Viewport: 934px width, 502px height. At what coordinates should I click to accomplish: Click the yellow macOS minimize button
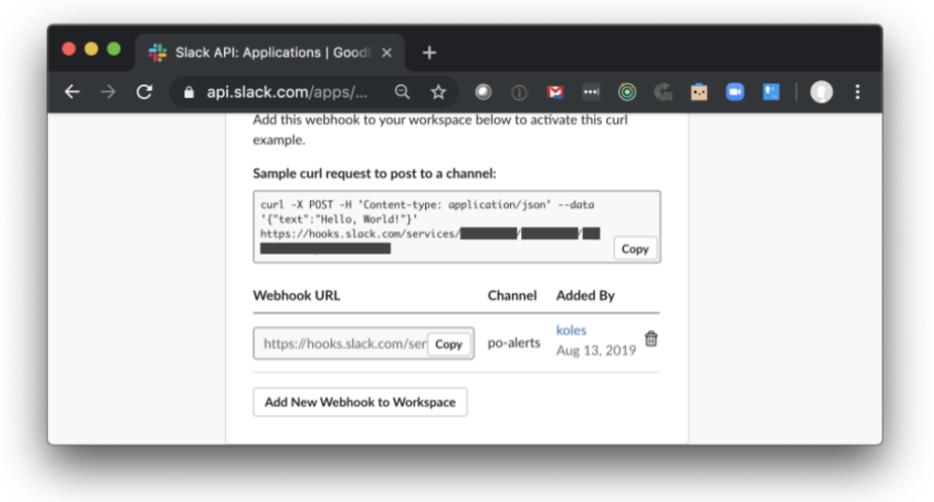pos(92,49)
